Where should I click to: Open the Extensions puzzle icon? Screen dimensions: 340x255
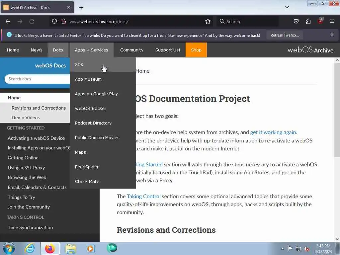click(x=308, y=21)
